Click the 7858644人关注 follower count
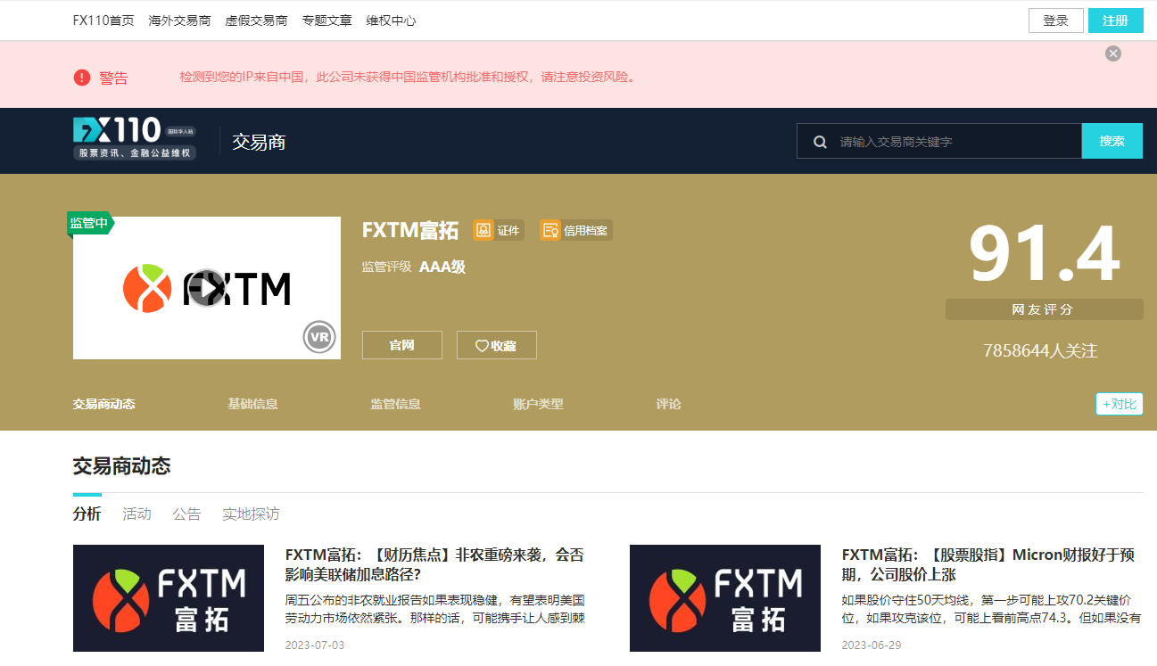The width and height of the screenshot is (1157, 666). tap(1041, 350)
